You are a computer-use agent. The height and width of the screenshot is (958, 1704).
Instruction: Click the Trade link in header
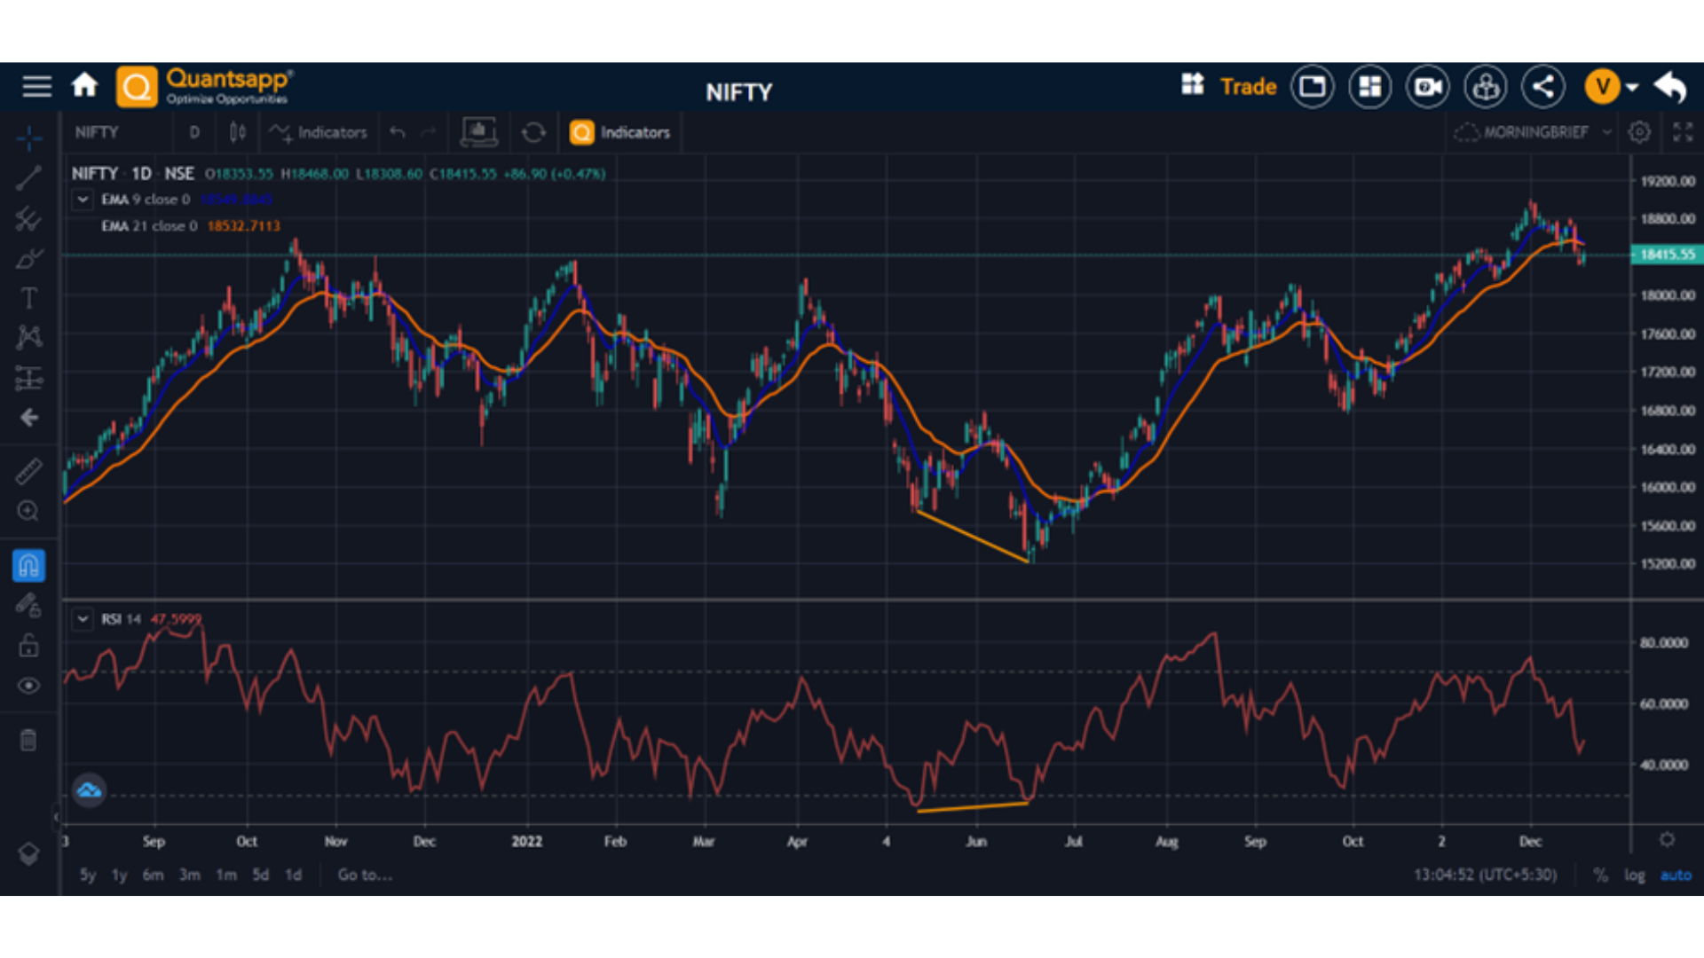1247,87
